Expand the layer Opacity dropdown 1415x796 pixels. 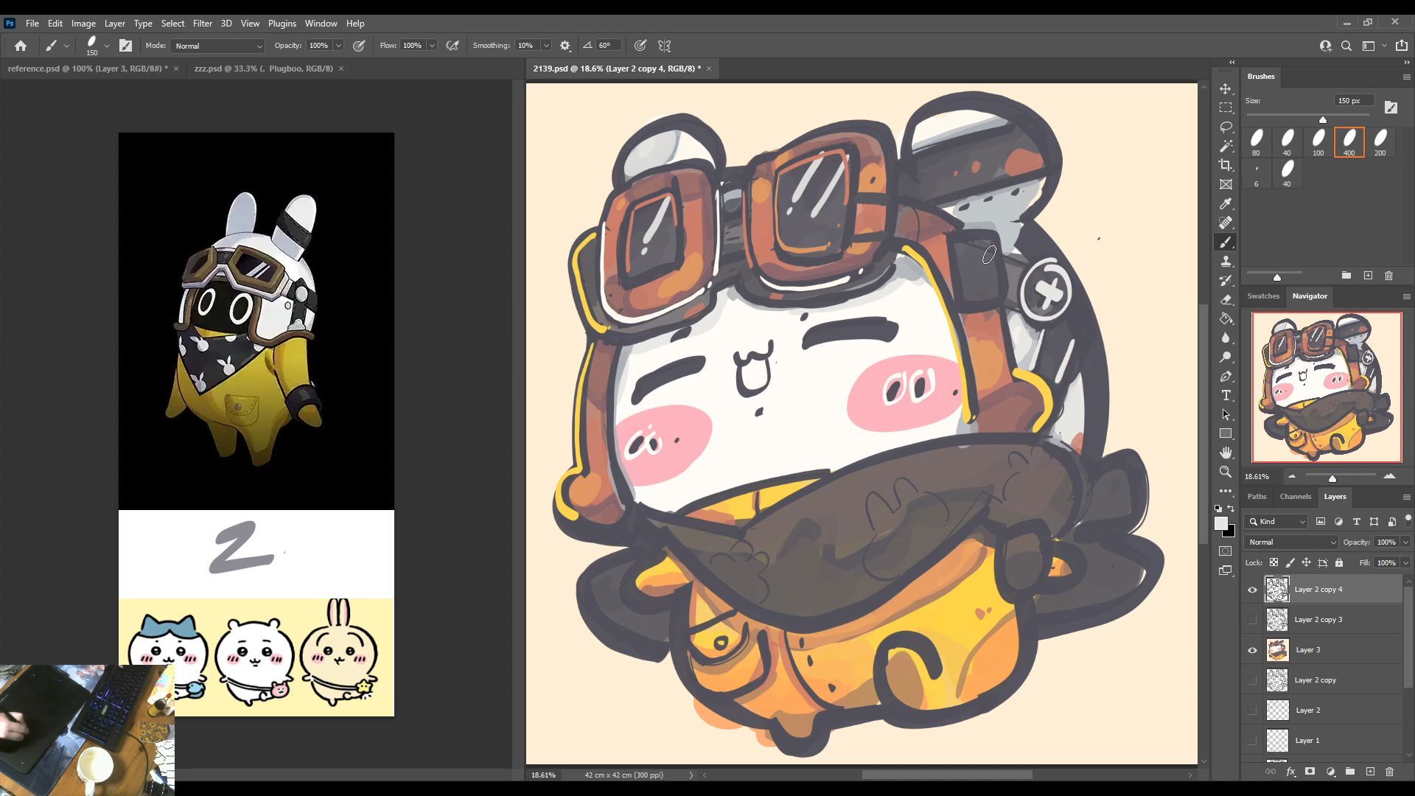pyautogui.click(x=1405, y=542)
